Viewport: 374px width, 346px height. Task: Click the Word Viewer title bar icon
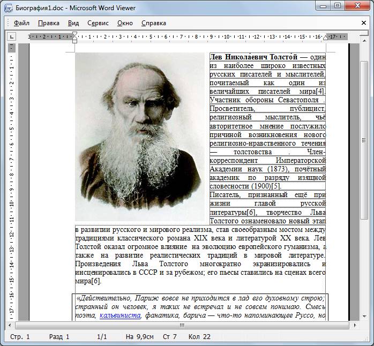tap(9, 8)
